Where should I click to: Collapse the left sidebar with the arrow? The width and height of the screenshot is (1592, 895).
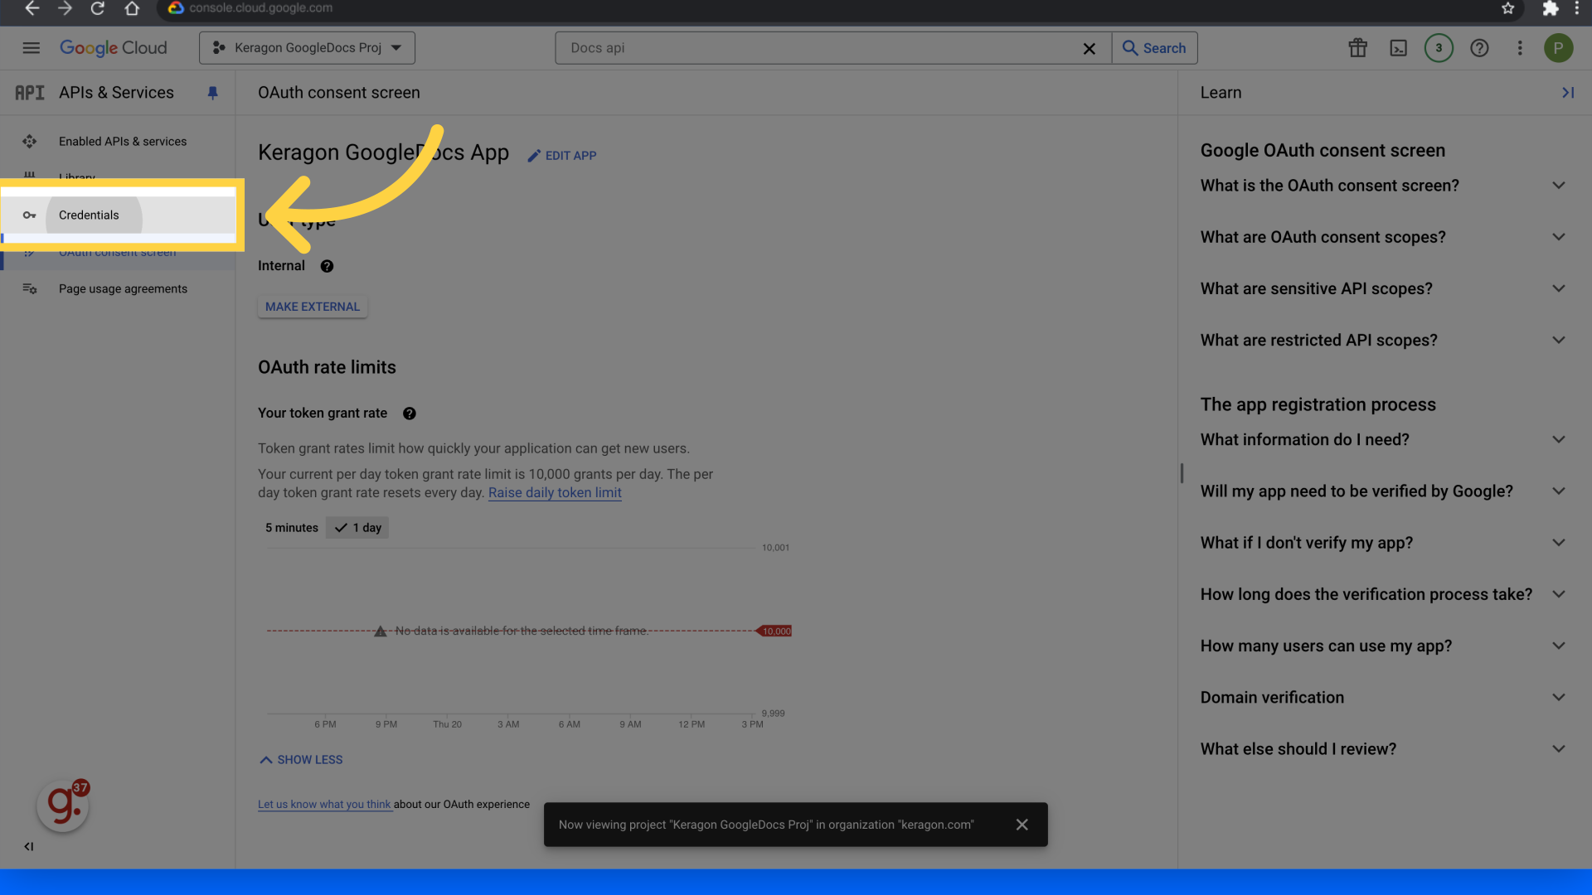[29, 847]
